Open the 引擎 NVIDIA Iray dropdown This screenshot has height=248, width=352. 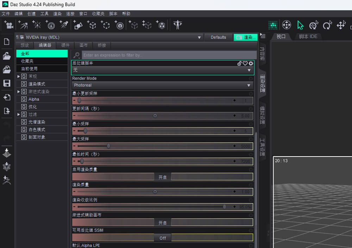coord(113,37)
